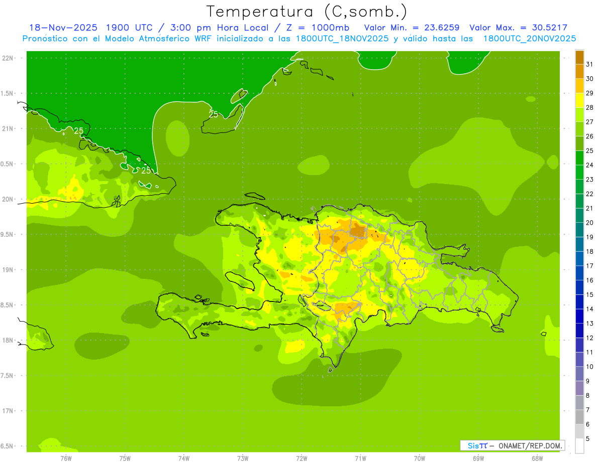The height and width of the screenshot is (465, 603).
Task: Click the '69W' longitude label
Action: tap(478, 458)
